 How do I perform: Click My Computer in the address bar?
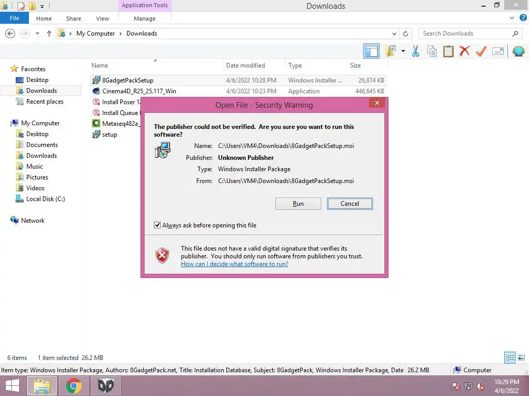96,34
